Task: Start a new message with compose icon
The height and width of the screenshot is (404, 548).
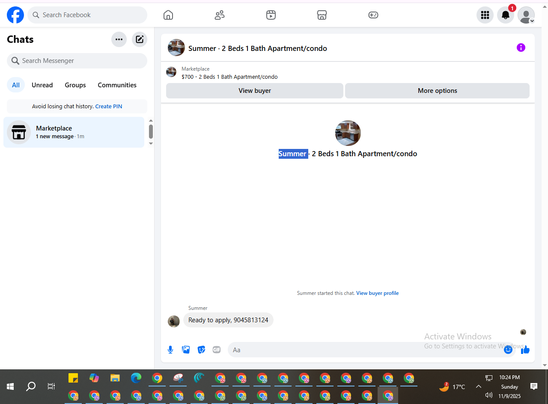Action: [140, 39]
